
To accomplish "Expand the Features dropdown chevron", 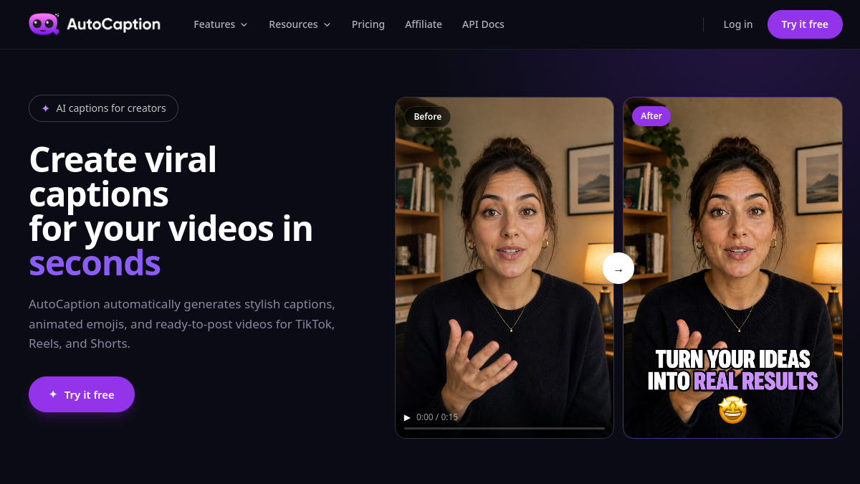I will tap(244, 24).
